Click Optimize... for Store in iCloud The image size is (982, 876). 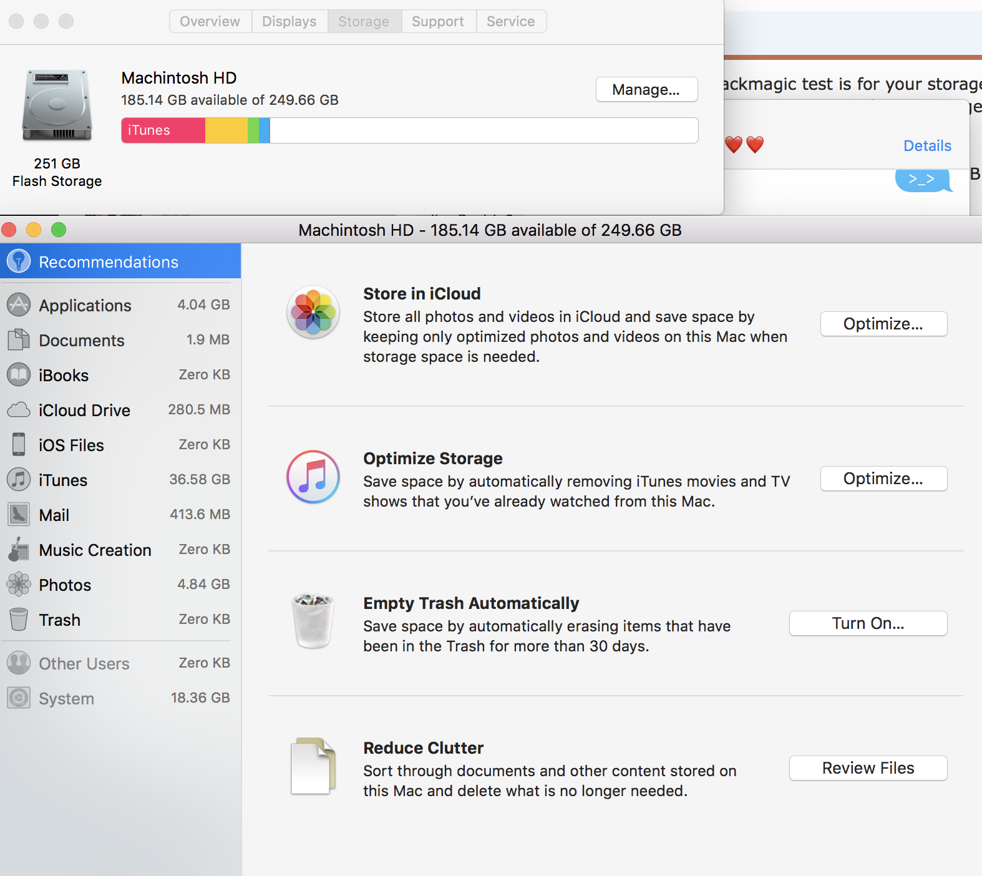click(x=883, y=324)
